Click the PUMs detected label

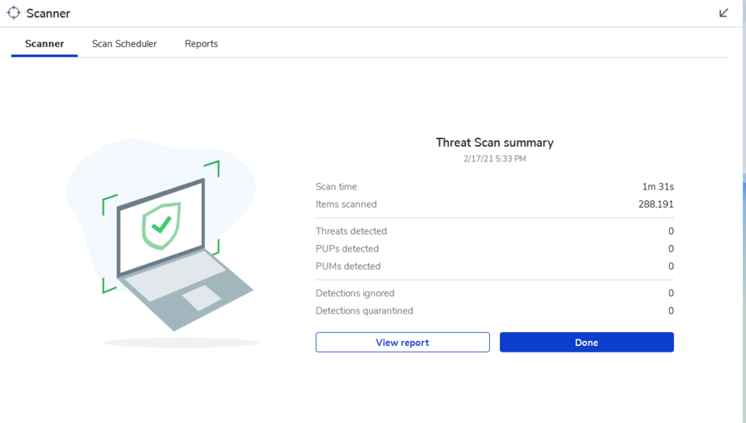(348, 267)
